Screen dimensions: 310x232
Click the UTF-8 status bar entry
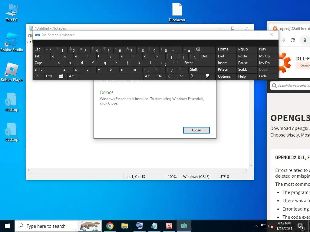tap(224, 176)
